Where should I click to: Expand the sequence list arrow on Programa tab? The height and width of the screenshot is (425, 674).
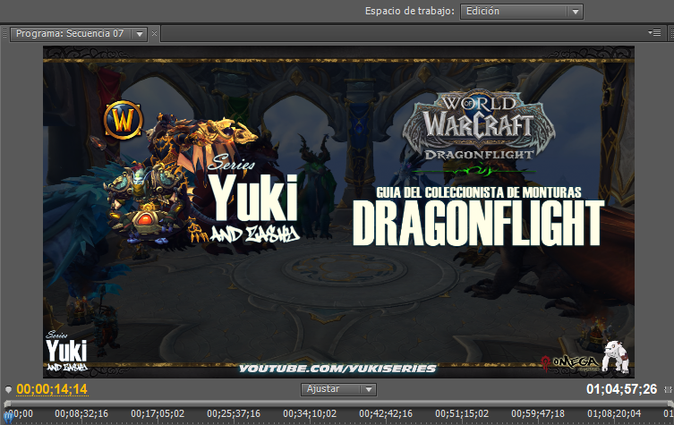140,34
